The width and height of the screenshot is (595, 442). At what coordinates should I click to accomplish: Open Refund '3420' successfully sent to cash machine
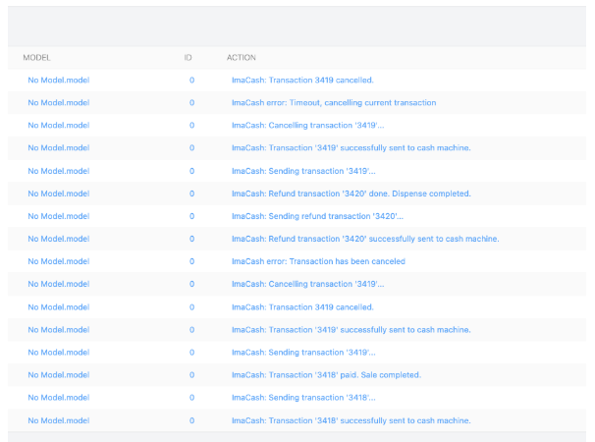tap(365, 239)
